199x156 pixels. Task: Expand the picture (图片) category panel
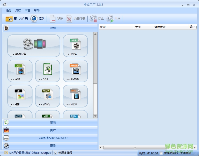pos(50,130)
